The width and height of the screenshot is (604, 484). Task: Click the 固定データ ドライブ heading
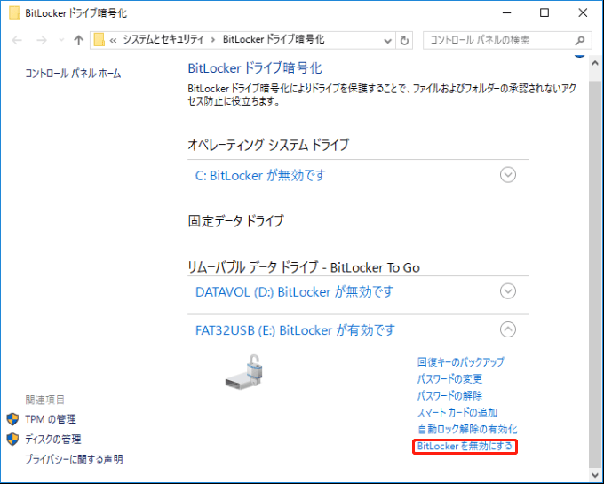click(x=235, y=221)
